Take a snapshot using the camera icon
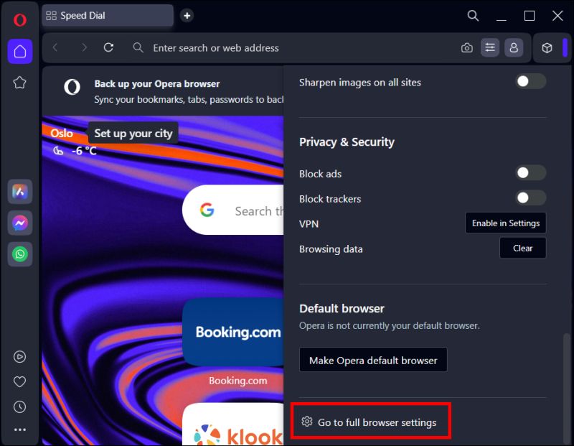574x446 pixels. coord(466,47)
